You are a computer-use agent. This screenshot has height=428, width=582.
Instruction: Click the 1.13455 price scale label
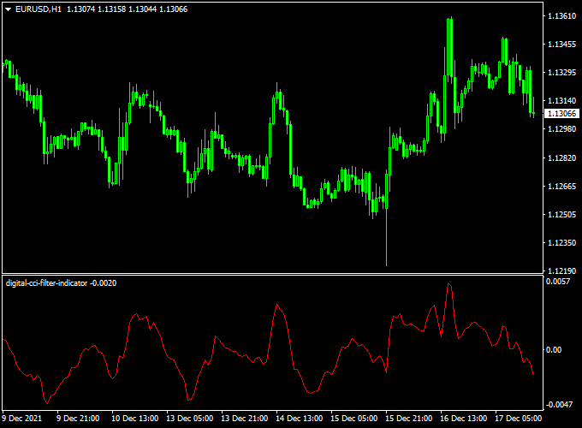click(562, 45)
